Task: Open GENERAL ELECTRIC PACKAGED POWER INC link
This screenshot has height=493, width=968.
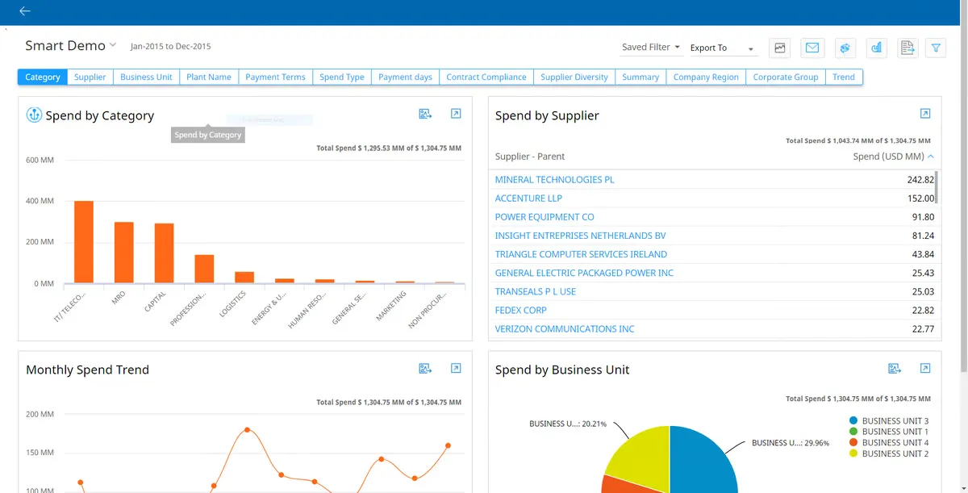Action: point(584,273)
